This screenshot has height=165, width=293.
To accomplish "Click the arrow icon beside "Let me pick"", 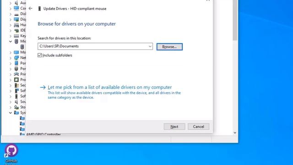I will [x=43, y=87].
